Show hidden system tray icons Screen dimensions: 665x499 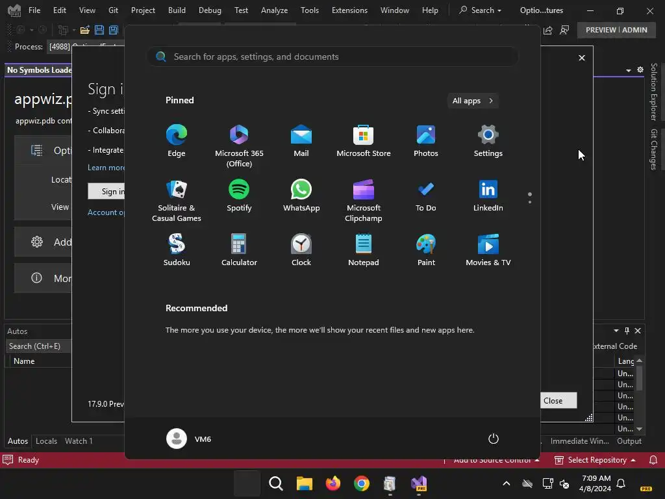507,483
